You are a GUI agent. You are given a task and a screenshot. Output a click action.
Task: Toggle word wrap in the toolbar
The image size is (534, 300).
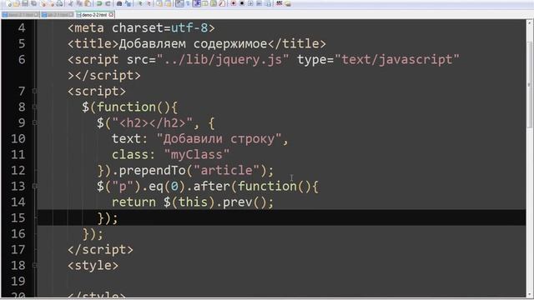(x=180, y=3)
